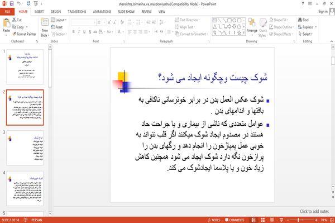Save the presentation from the quick access toolbar
Viewport: 335px width, 223px height.
pyautogui.click(x=12, y=4)
